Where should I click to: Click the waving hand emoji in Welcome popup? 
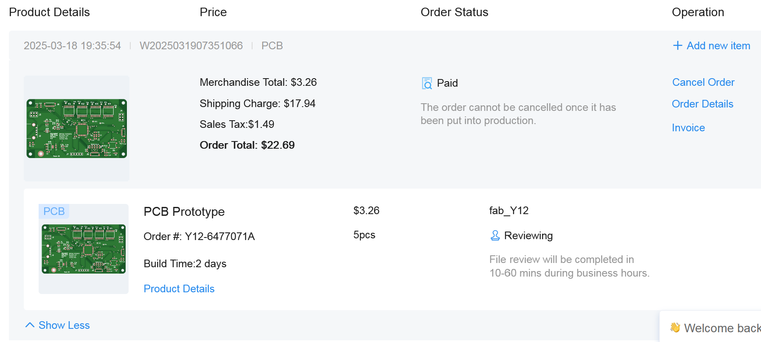(x=674, y=328)
